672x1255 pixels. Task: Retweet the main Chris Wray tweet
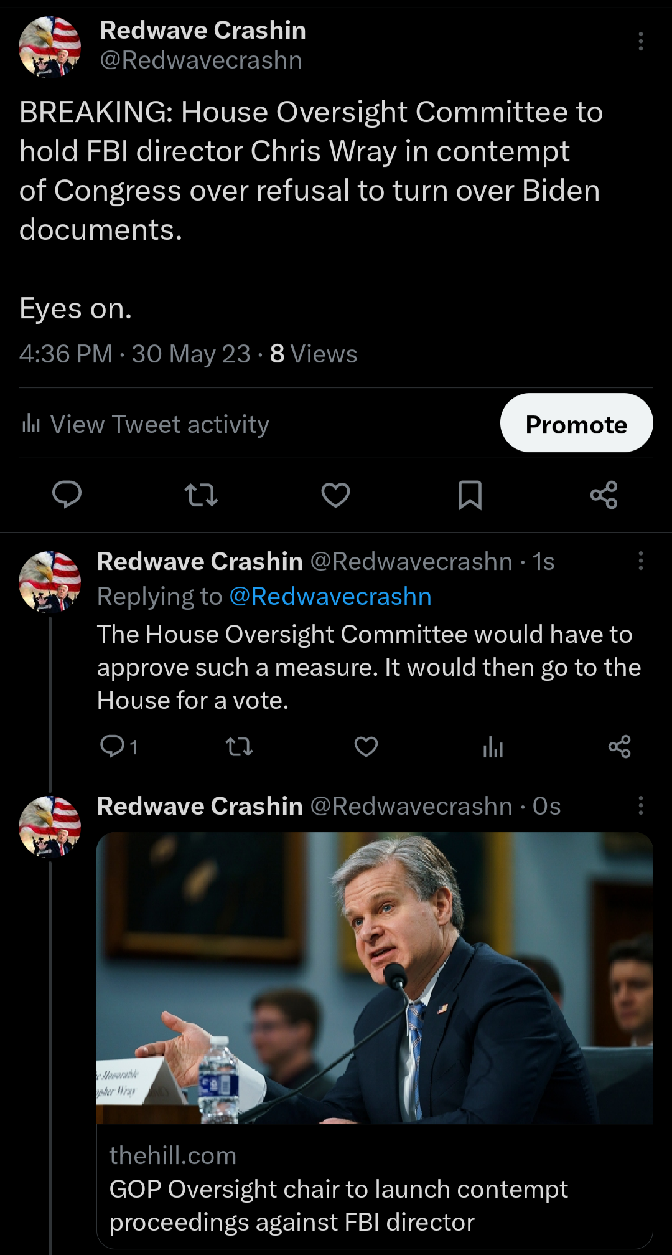pyautogui.click(x=201, y=495)
